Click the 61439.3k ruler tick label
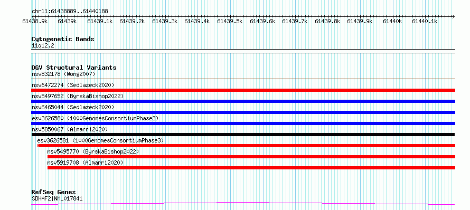Image resolution: width=470 pixels, height=210 pixels. [165, 21]
